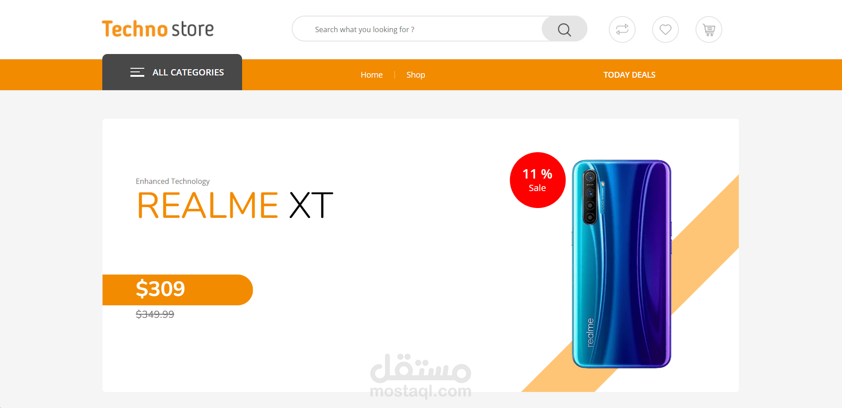
Task: Click the red 11% Sale badge
Action: click(x=537, y=180)
